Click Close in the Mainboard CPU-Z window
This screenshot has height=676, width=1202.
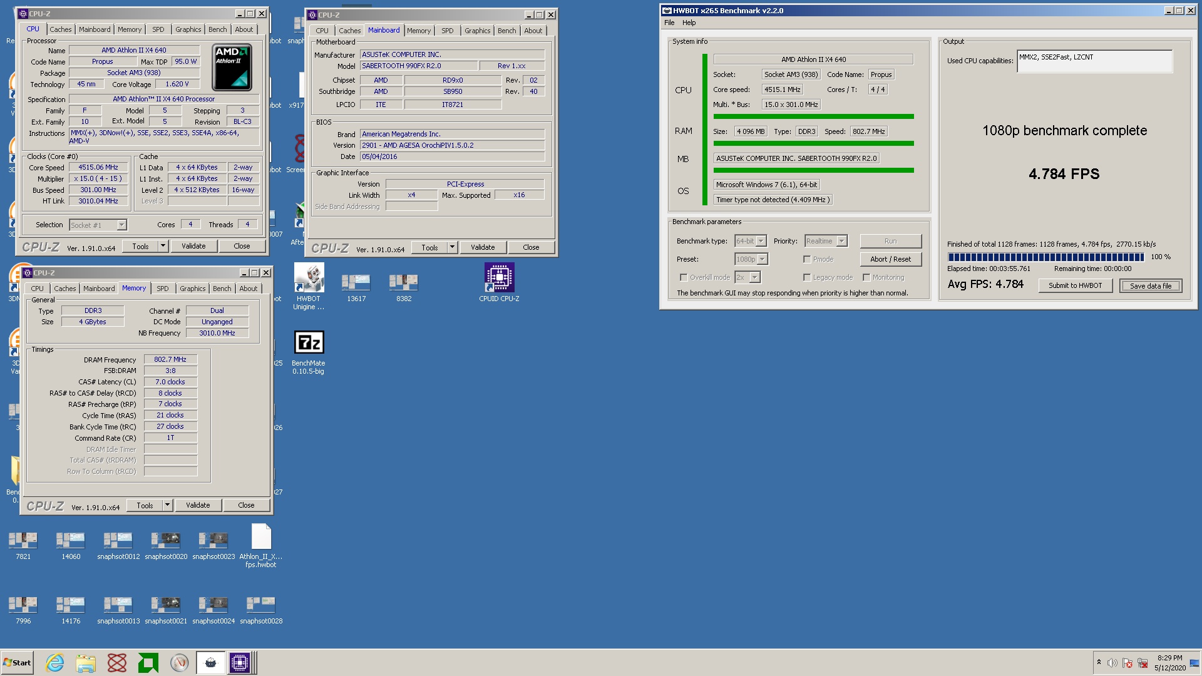(531, 247)
